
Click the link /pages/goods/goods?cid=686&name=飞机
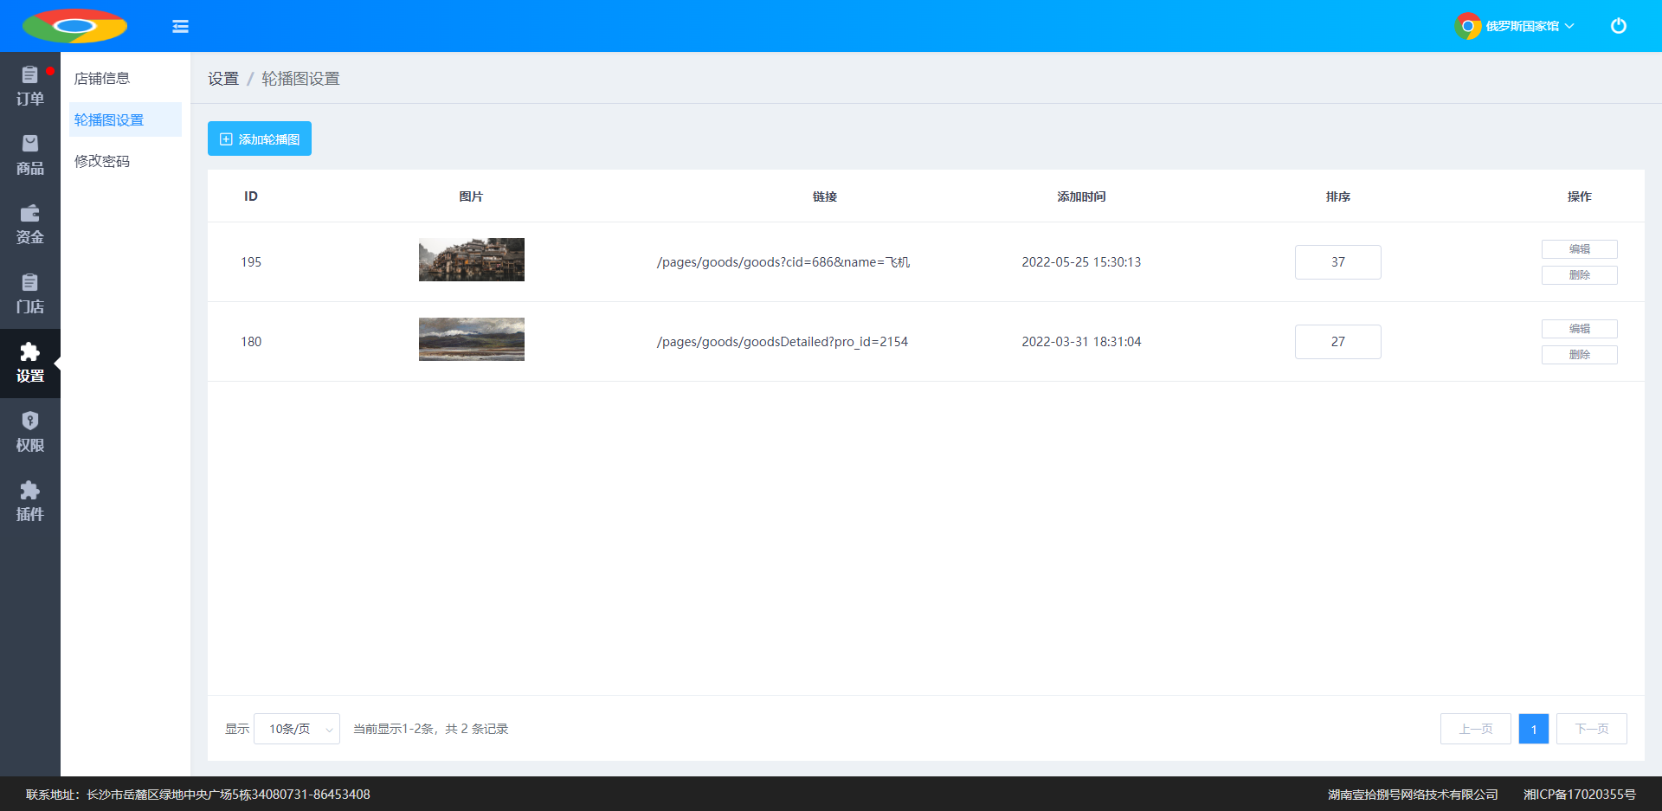[783, 262]
